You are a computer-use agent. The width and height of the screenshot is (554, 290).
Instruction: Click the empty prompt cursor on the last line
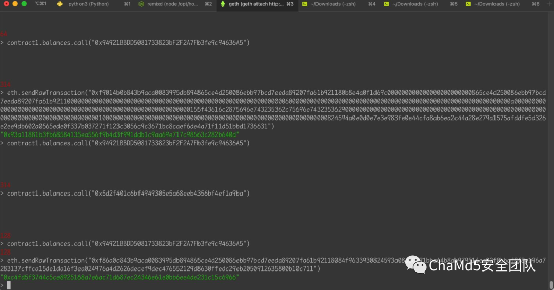pyautogui.click(x=9, y=285)
